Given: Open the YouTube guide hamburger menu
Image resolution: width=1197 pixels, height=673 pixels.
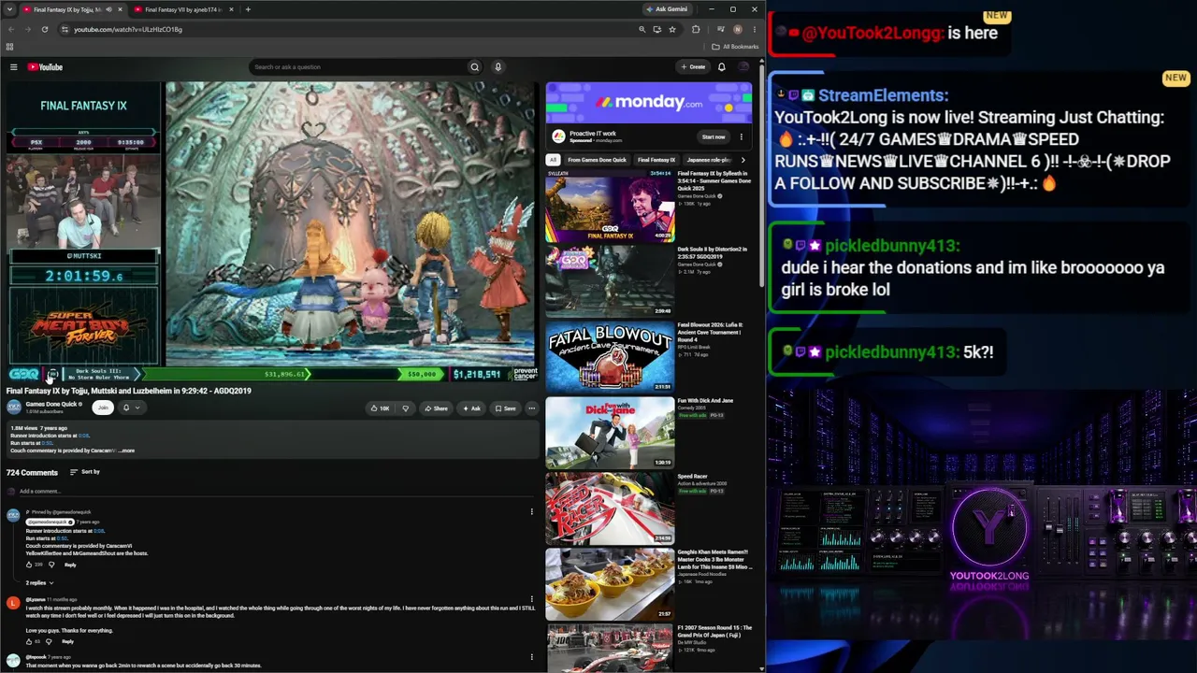Looking at the screenshot, I should pyautogui.click(x=13, y=67).
